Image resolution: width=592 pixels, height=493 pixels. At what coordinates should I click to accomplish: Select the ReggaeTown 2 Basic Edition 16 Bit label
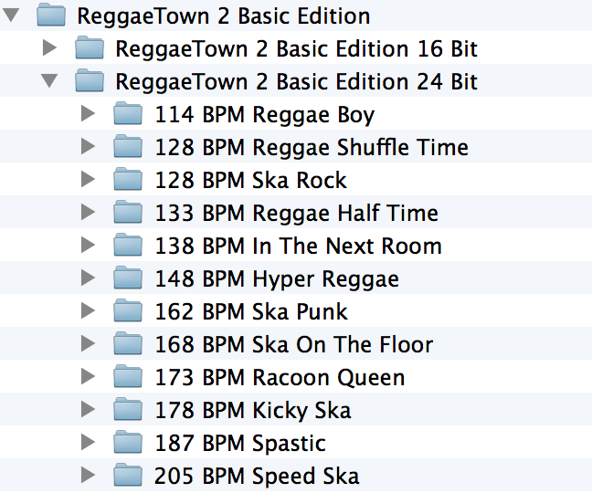(x=296, y=48)
